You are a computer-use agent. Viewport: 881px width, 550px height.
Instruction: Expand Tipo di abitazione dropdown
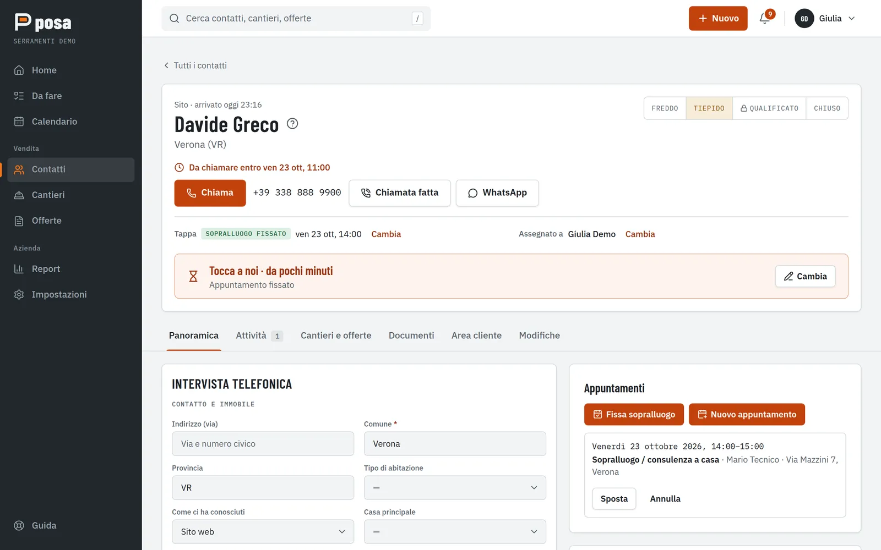(455, 488)
